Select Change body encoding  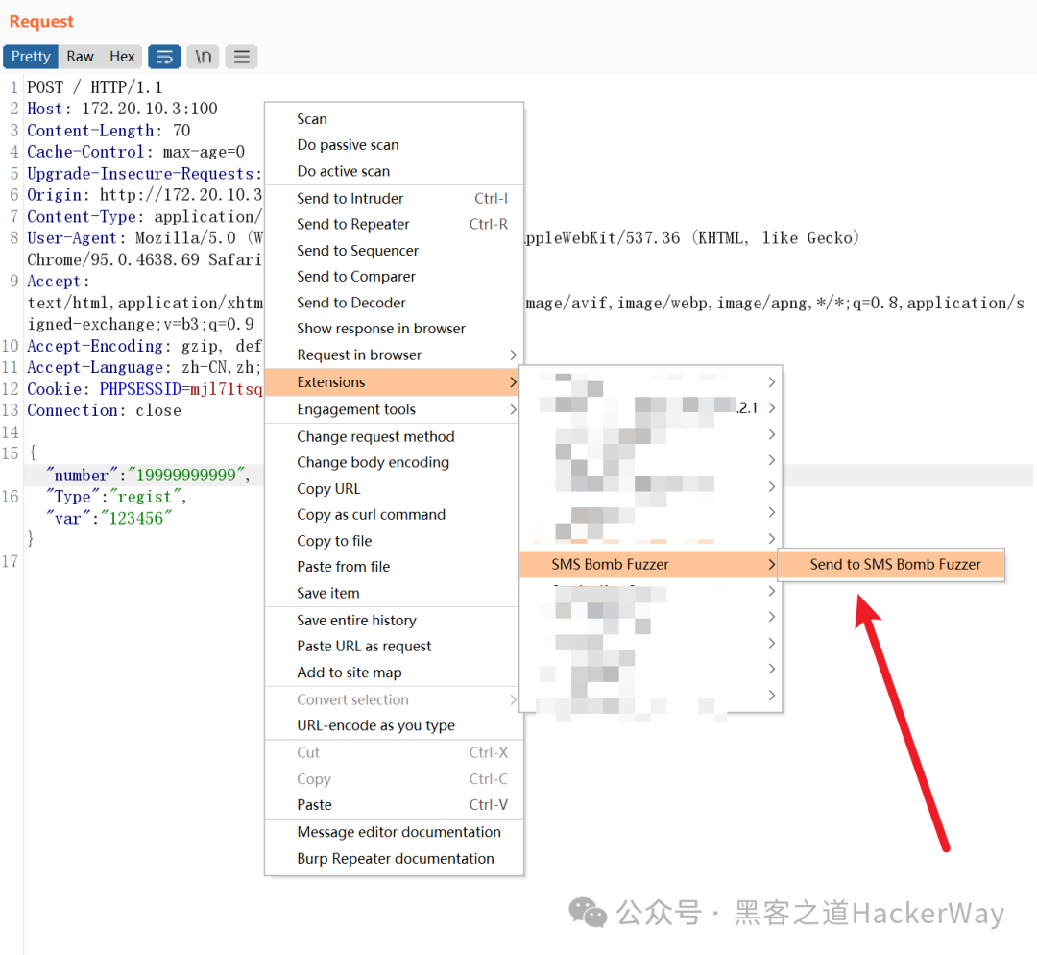click(395, 463)
